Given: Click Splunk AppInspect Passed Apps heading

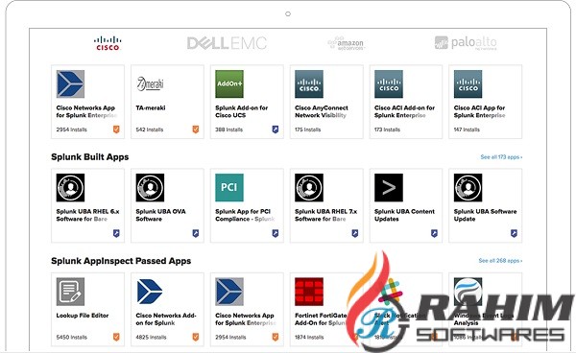Looking at the screenshot, I should pyautogui.click(x=121, y=261).
